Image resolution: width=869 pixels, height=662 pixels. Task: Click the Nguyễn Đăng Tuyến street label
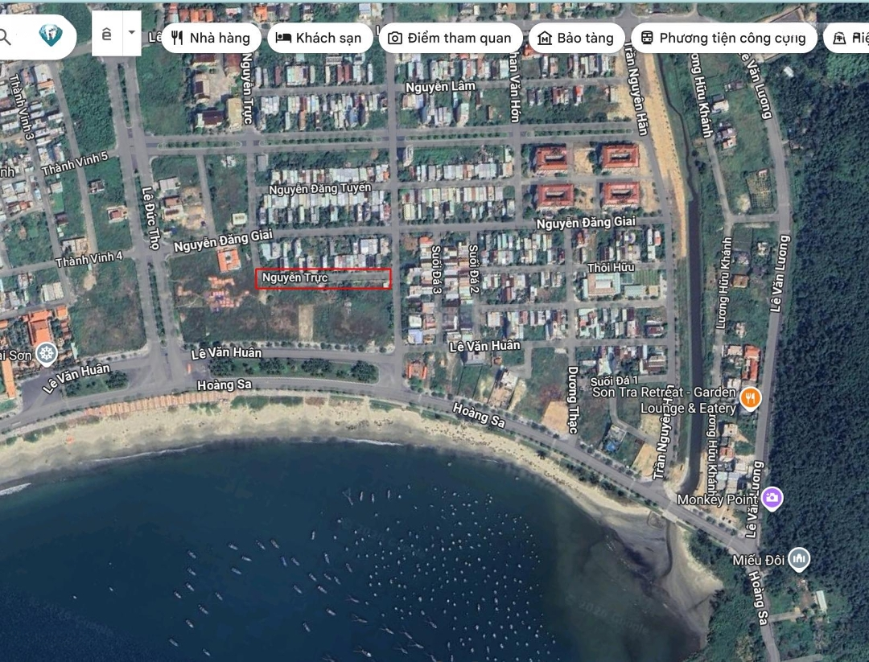click(x=320, y=188)
